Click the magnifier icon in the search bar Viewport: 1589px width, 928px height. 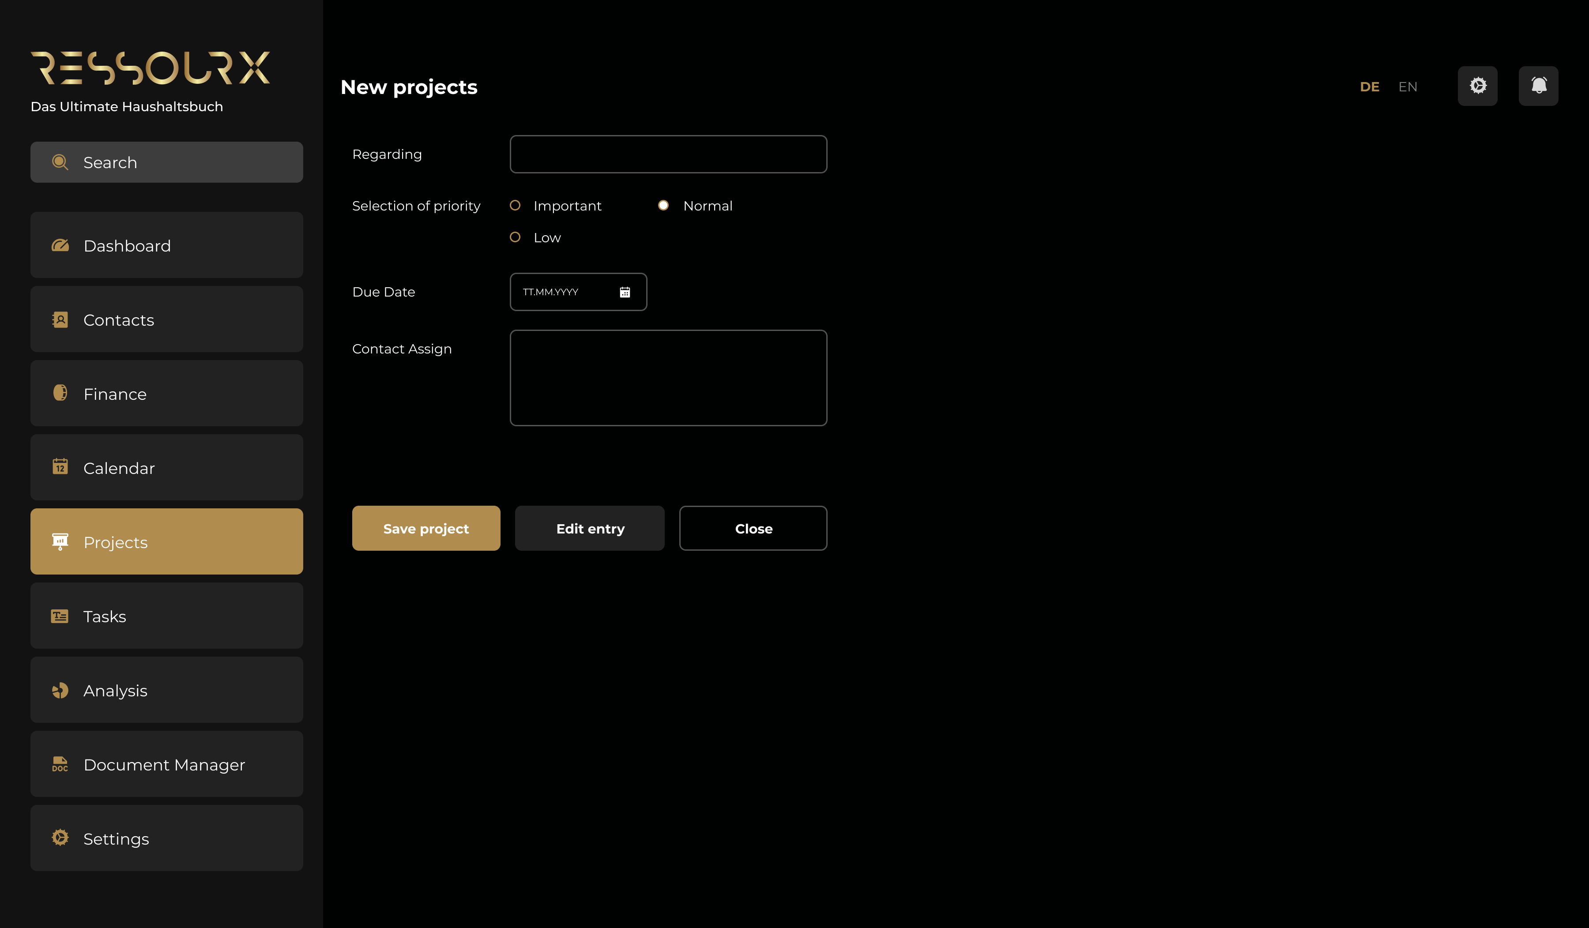click(60, 162)
